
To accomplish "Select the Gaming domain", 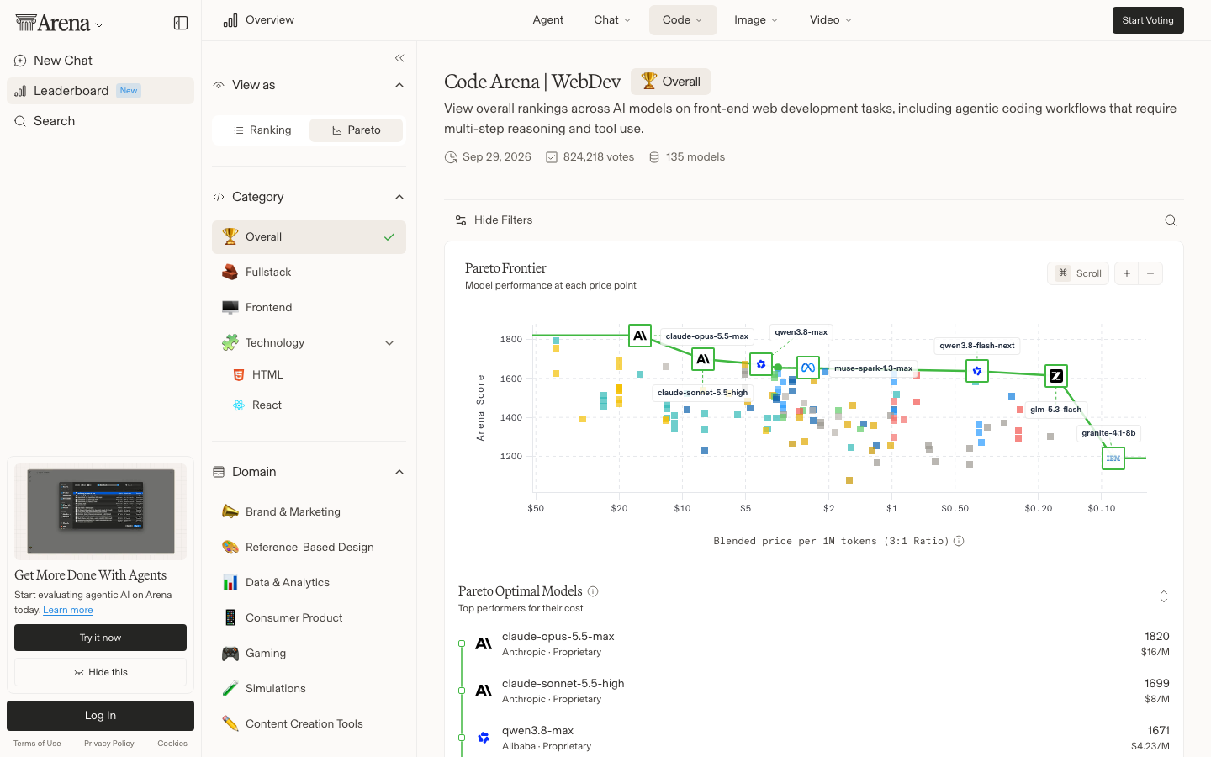I will pos(309,654).
